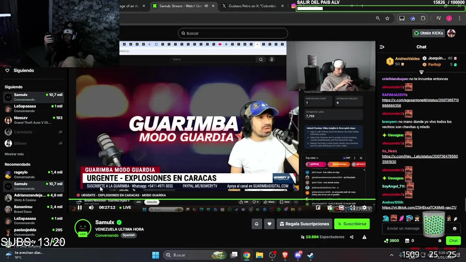Image resolution: width=466 pixels, height=262 pixels.
Task: Expand the chat leaderboard chevron
Action: 421,72
